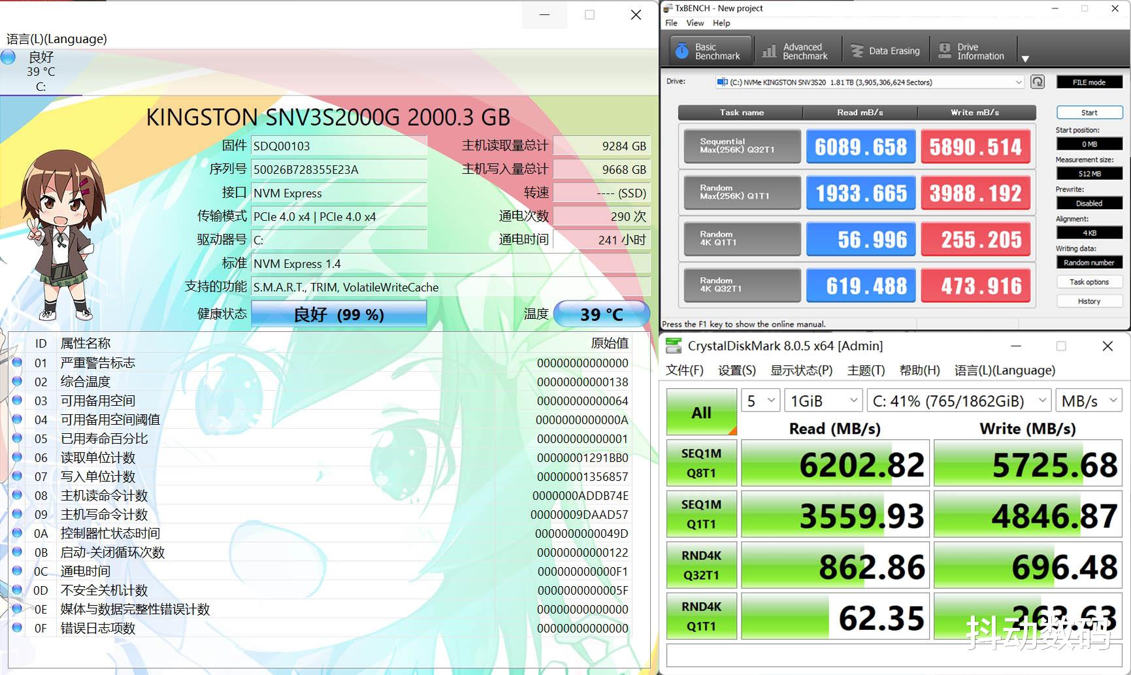
Task: Click the status dot for attribute 0E 媒体与数据完整性错误计数
Action: point(17,608)
